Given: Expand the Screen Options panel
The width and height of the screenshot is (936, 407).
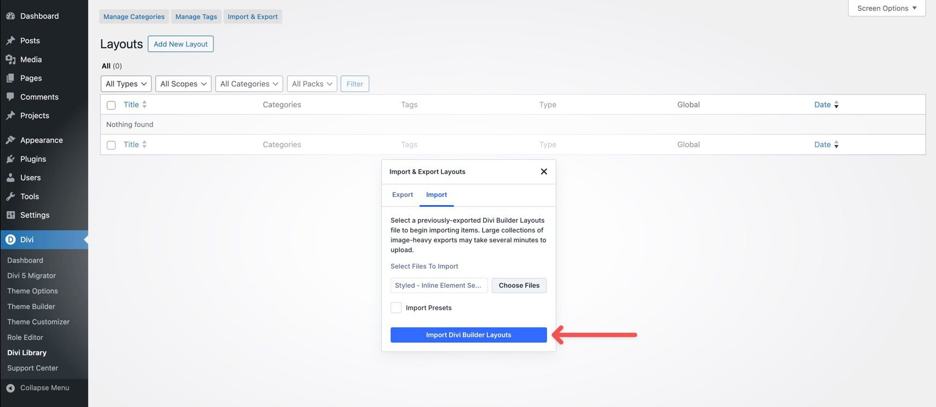Looking at the screenshot, I should coord(887,8).
